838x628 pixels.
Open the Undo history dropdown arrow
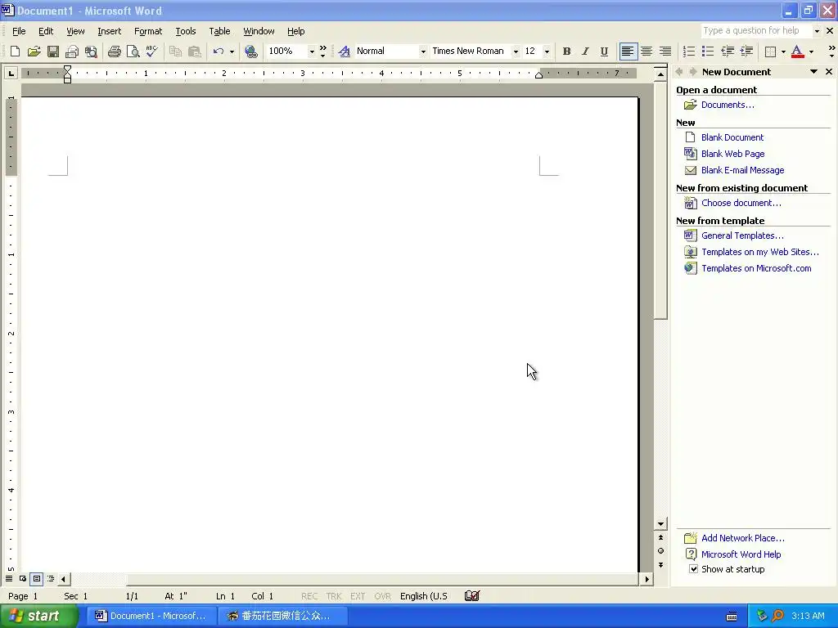tap(232, 52)
